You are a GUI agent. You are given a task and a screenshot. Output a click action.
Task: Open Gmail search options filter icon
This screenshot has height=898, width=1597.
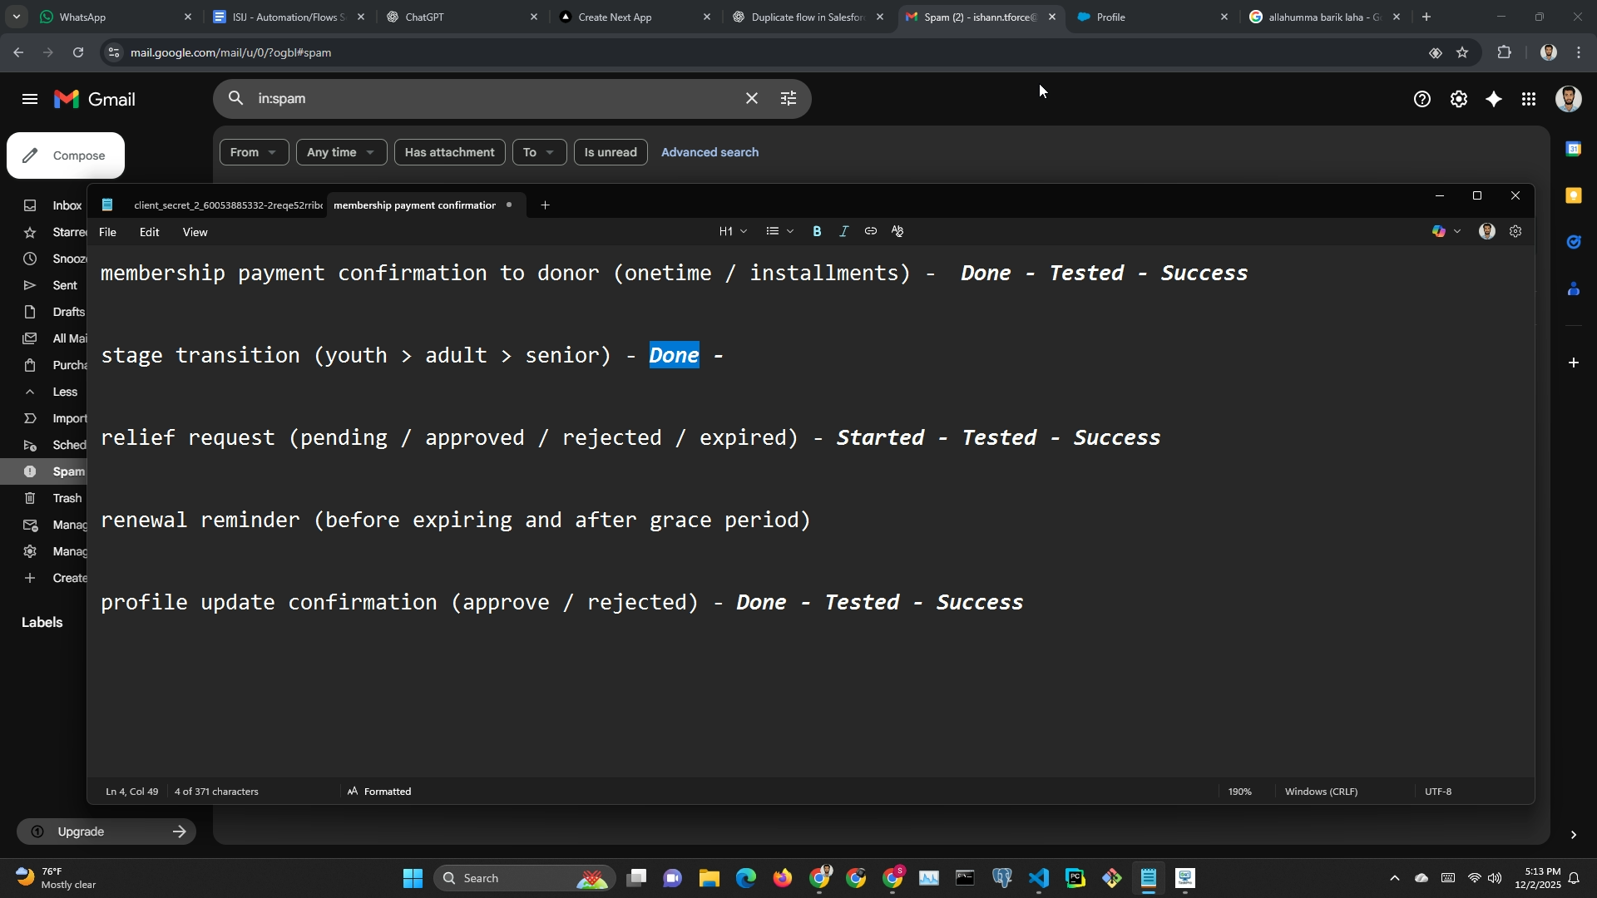click(789, 99)
